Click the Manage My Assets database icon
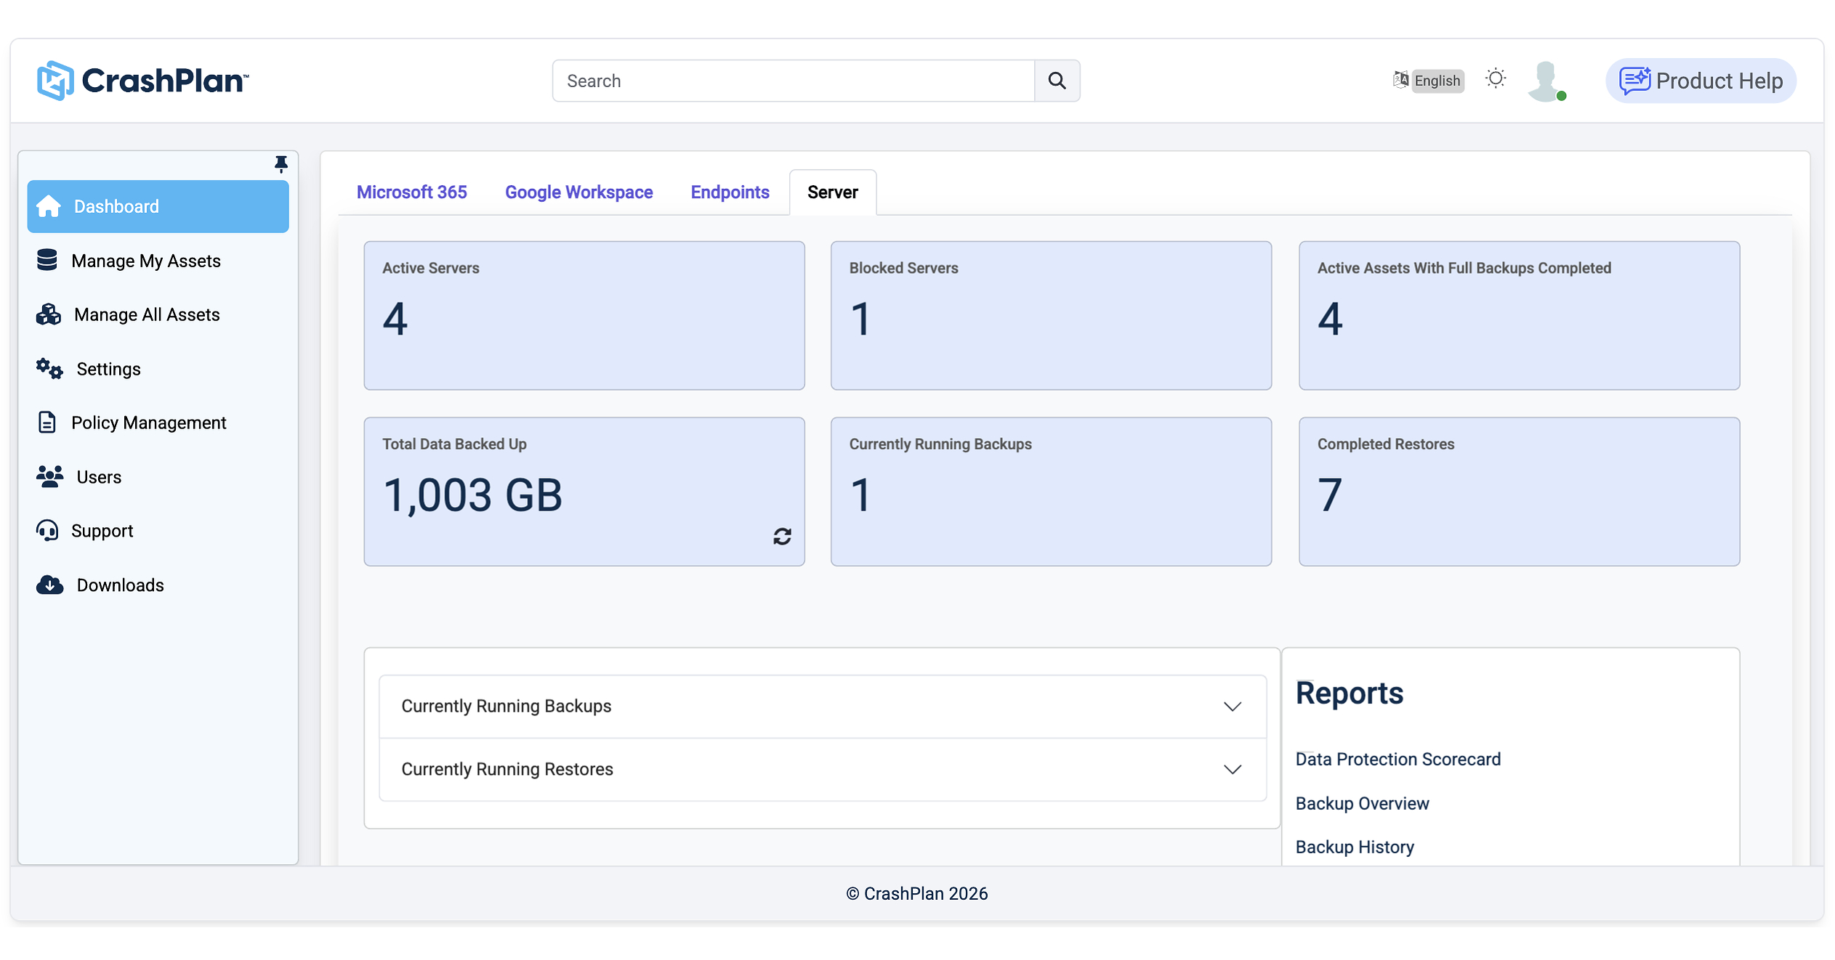 click(x=47, y=260)
